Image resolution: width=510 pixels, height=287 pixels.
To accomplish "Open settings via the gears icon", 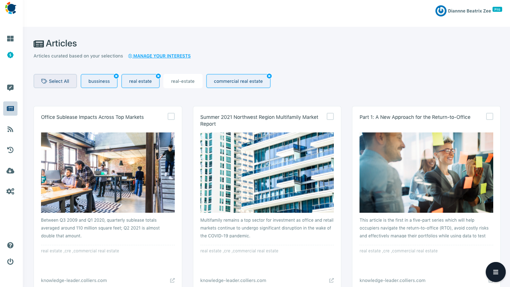I will (10, 191).
